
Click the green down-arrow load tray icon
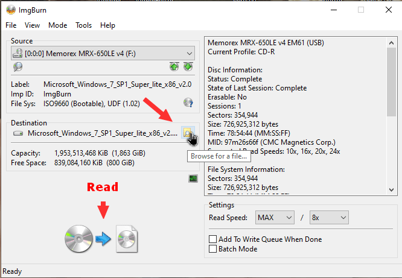[188, 67]
